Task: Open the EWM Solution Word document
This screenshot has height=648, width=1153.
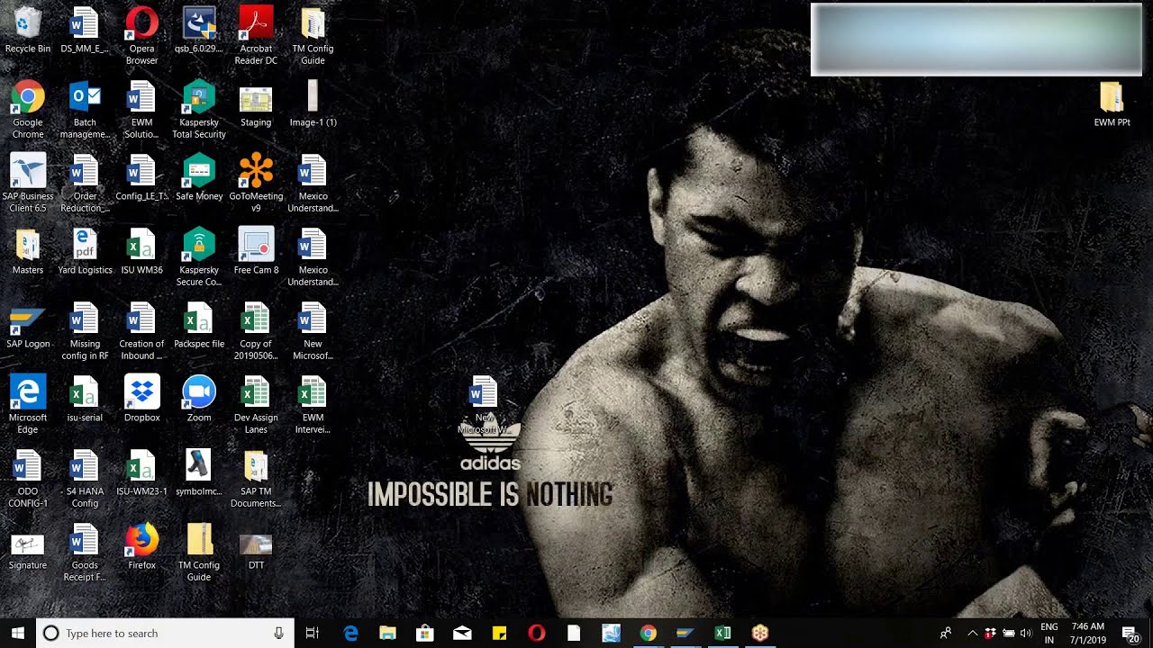Action: point(141,110)
